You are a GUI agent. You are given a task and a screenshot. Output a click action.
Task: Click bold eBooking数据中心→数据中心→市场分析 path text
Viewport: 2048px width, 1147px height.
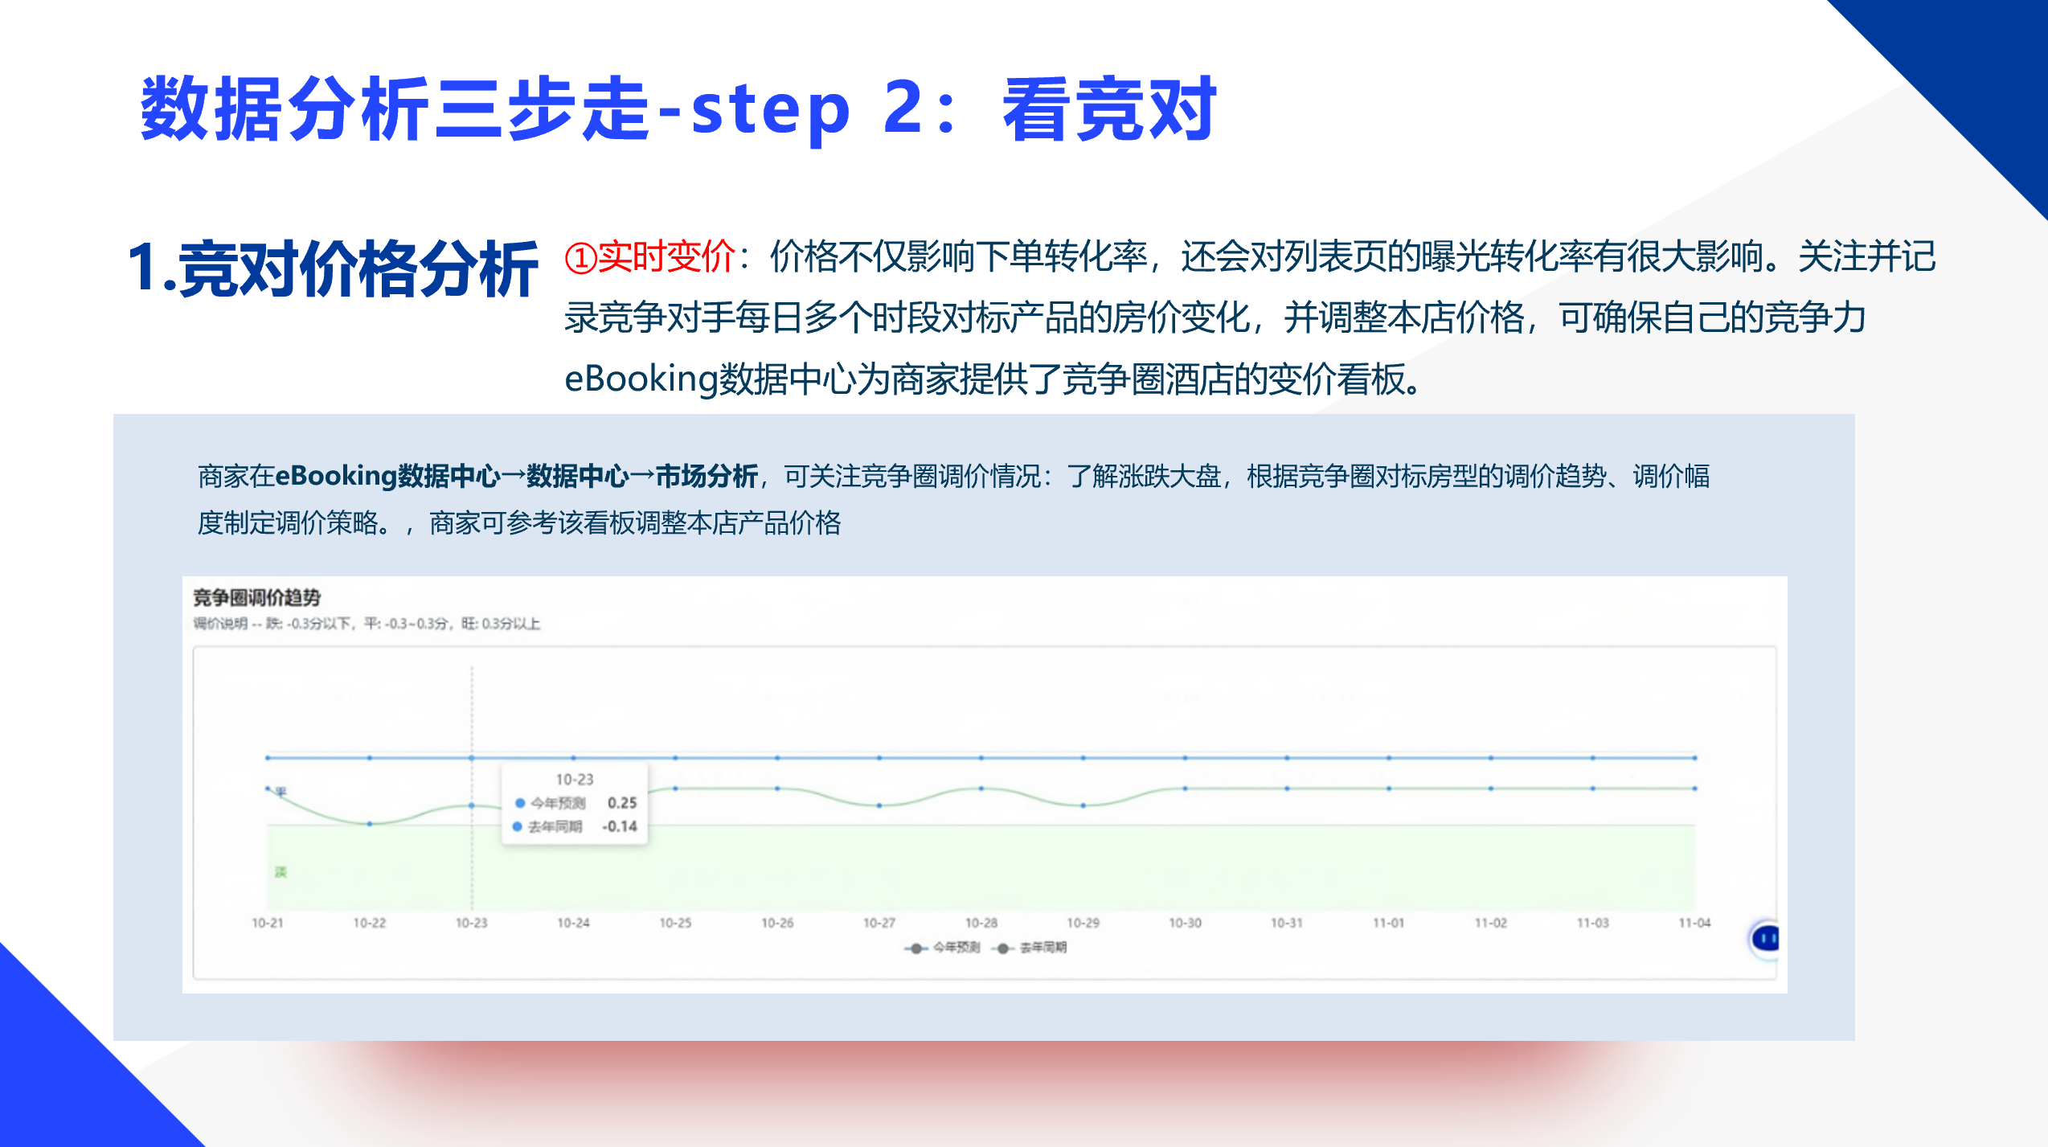pyautogui.click(x=517, y=476)
